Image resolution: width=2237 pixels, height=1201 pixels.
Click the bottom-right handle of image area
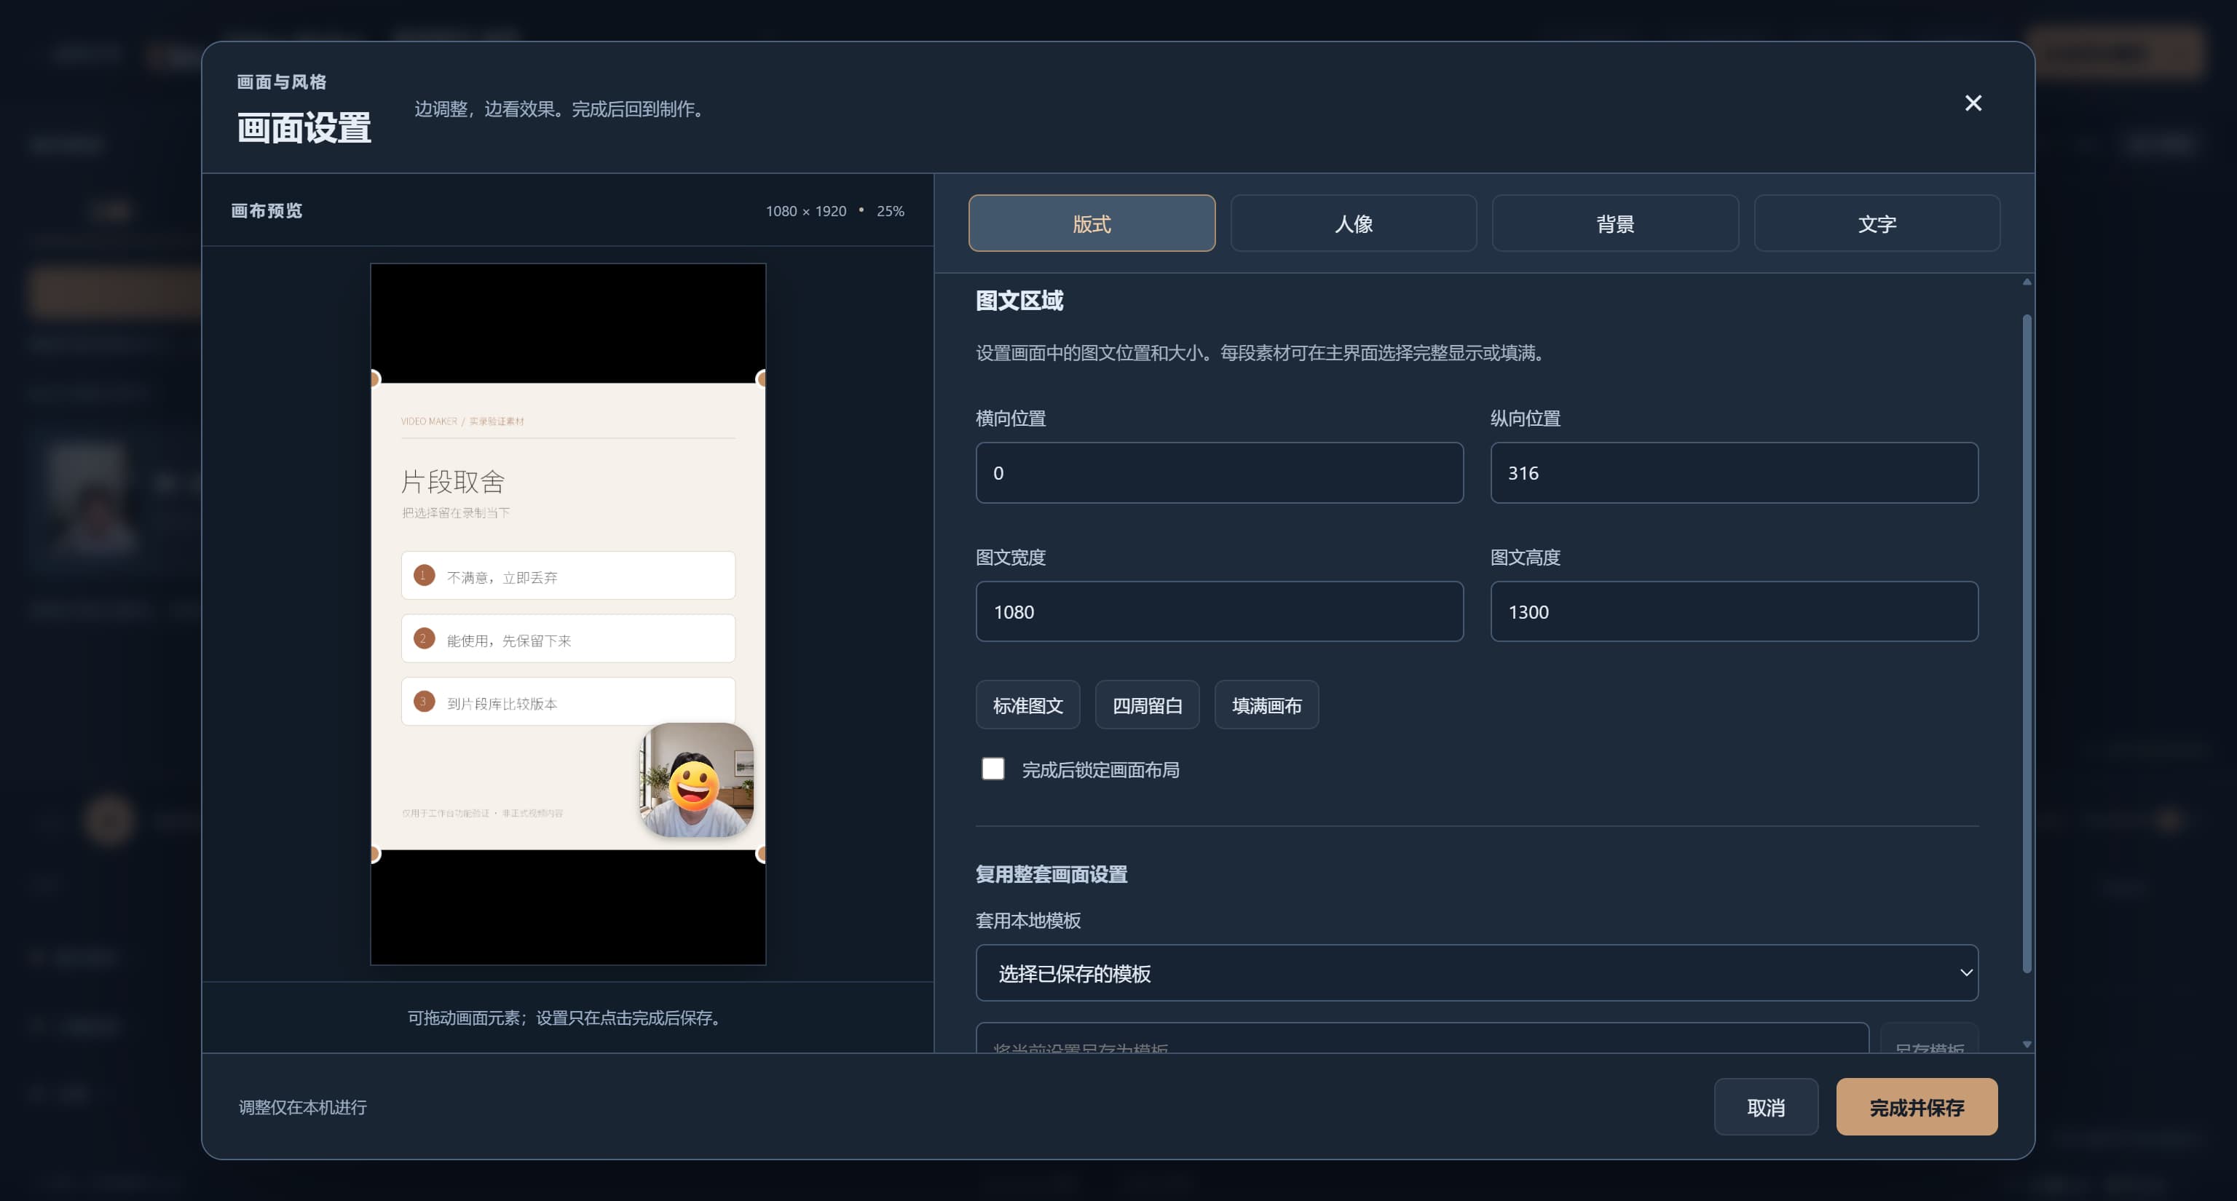point(762,855)
